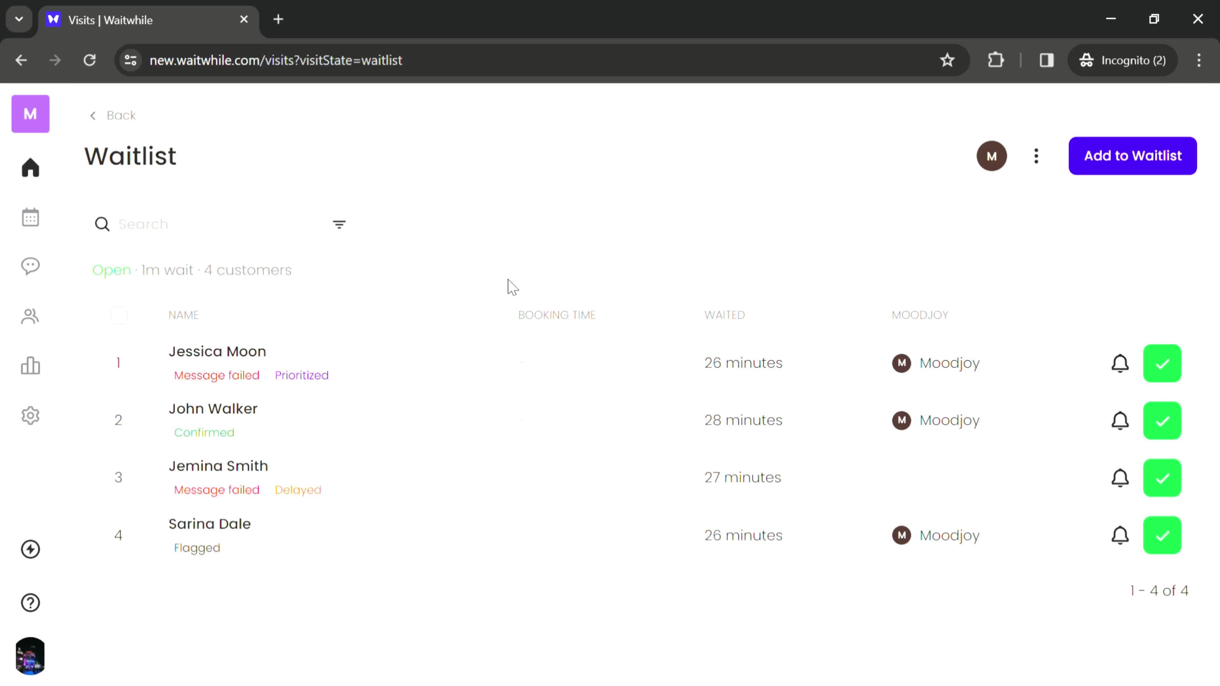1220x686 pixels.
Task: Click the search magnifier icon
Action: pyautogui.click(x=102, y=224)
